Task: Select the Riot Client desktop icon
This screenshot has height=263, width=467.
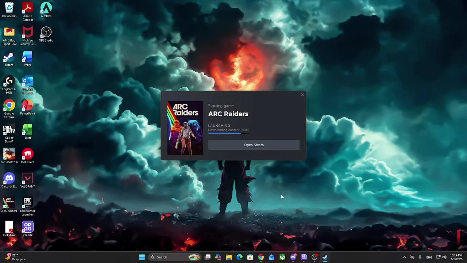Action: (28, 156)
